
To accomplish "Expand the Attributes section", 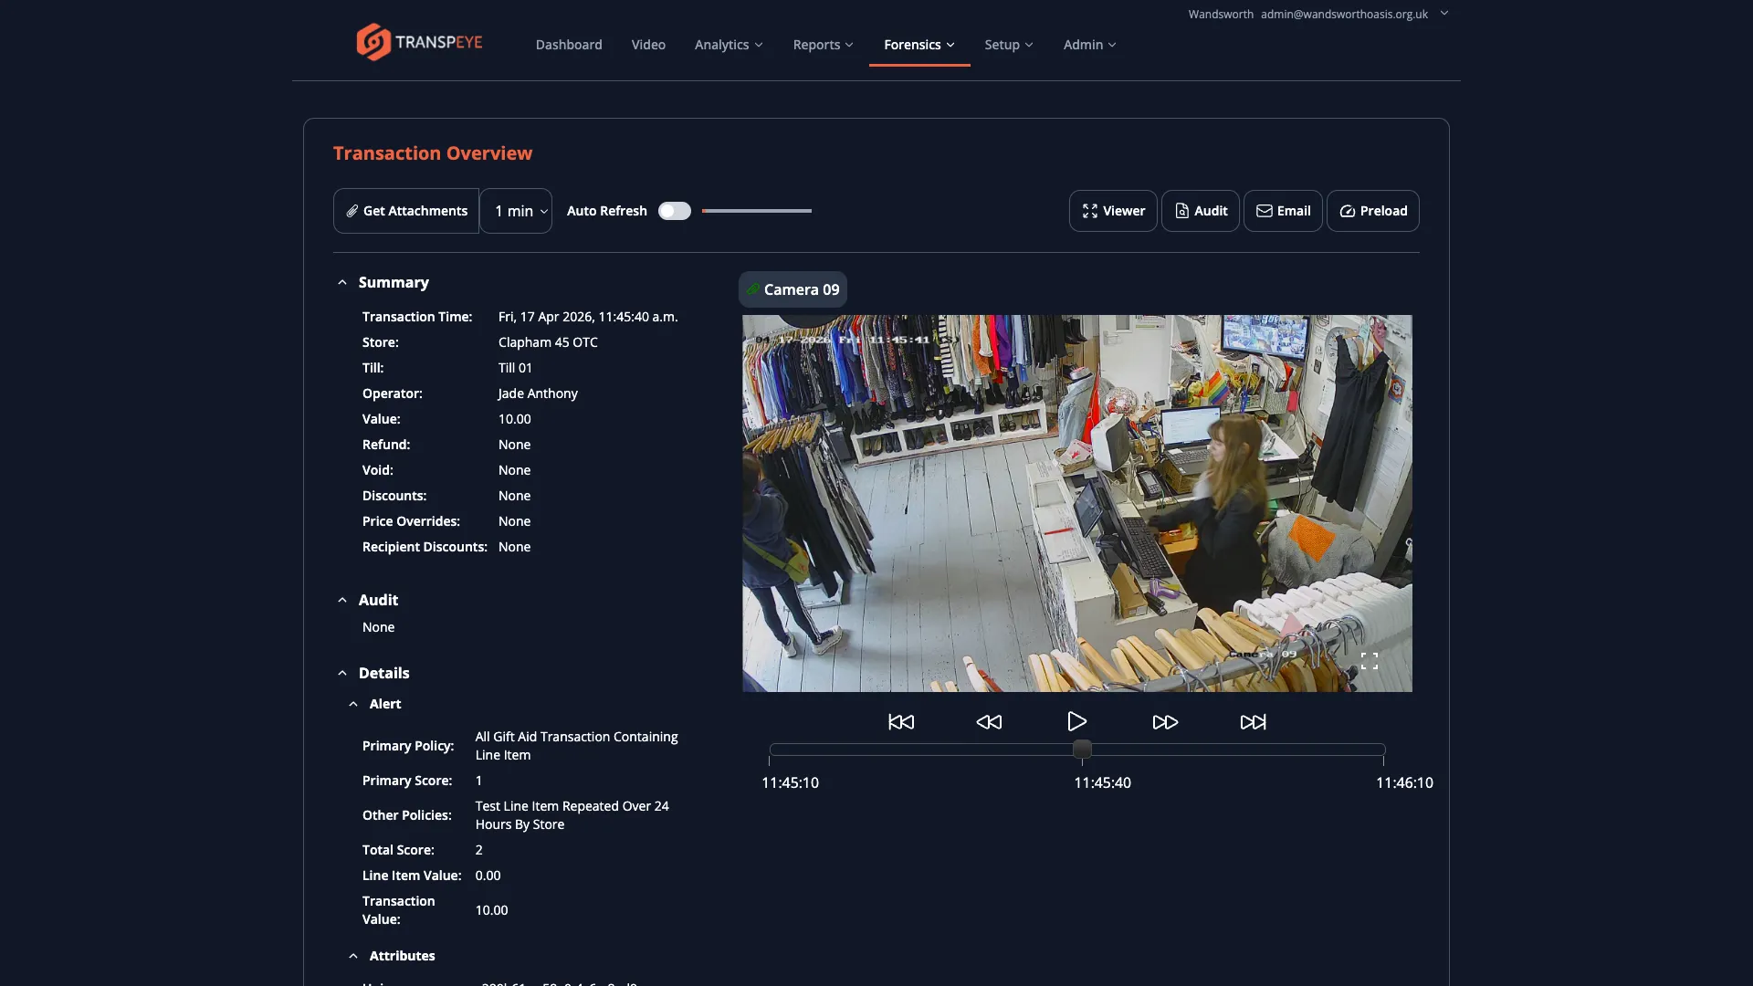I will pos(353,956).
